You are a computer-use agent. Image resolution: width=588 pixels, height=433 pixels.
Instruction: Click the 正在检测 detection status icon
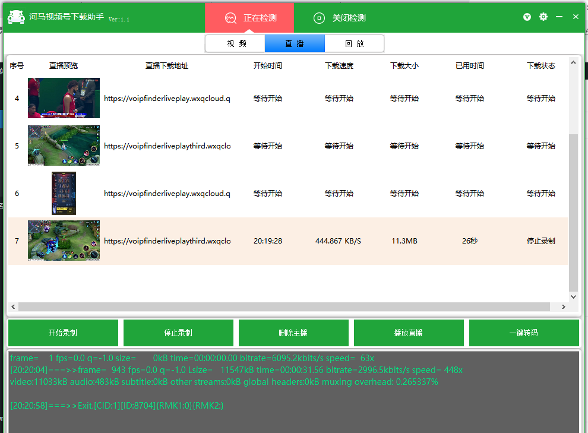pyautogui.click(x=231, y=18)
